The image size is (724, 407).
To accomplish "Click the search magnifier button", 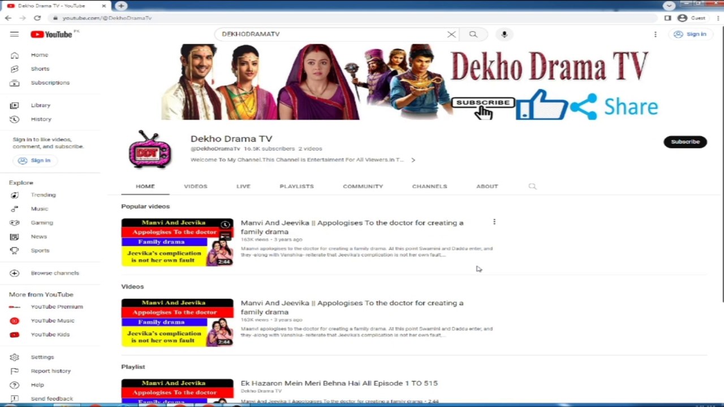I will pos(473,34).
